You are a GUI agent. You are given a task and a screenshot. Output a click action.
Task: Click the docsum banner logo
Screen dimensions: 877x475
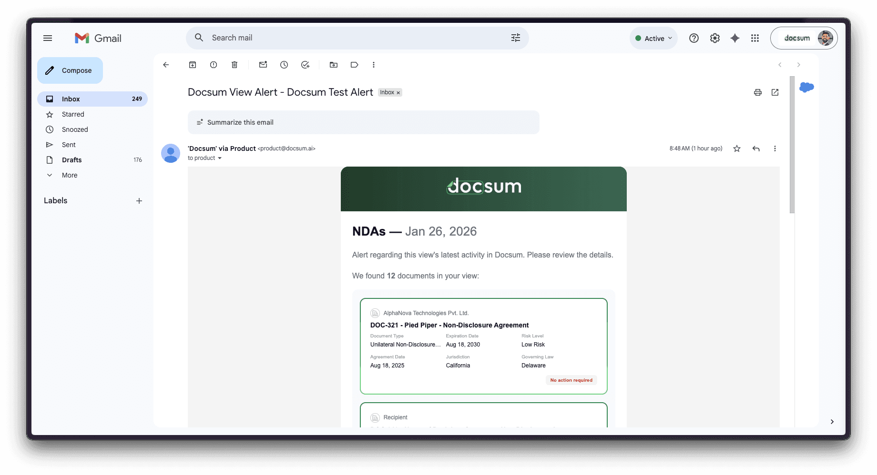click(484, 186)
